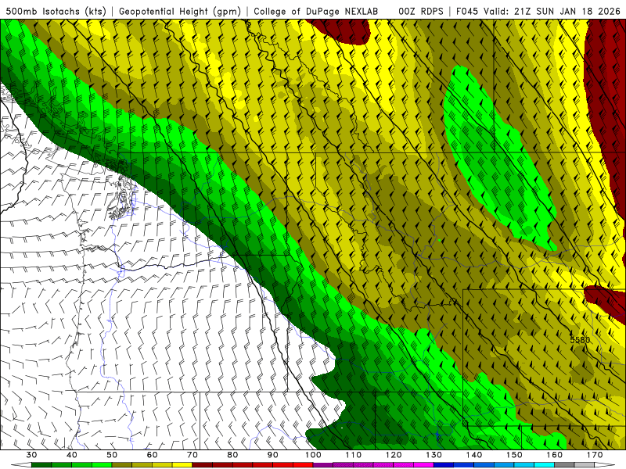
Task: Click the color bar label 140
Action: pyautogui.click(x=474, y=455)
